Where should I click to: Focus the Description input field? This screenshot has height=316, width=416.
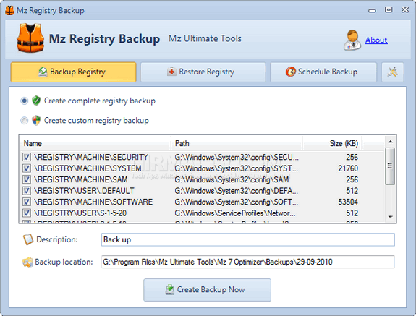[248, 239]
